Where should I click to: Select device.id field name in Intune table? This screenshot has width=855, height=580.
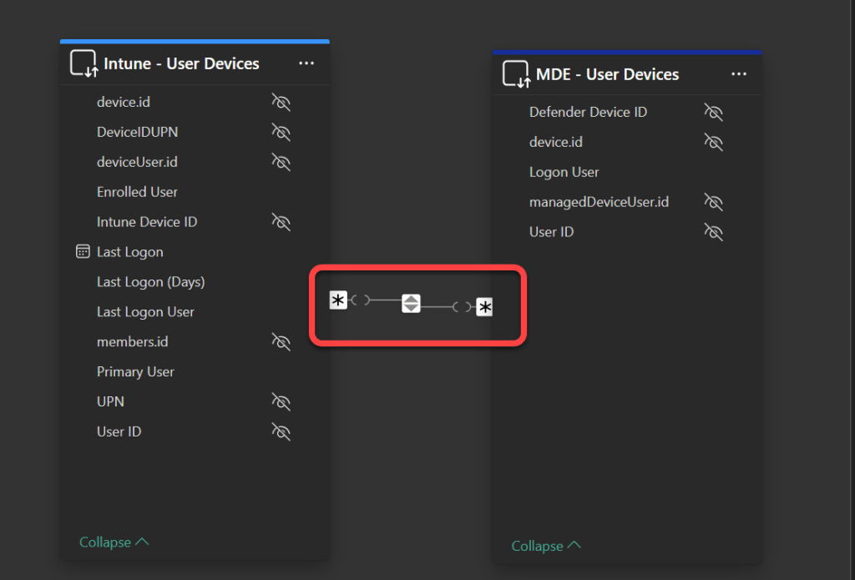click(124, 102)
